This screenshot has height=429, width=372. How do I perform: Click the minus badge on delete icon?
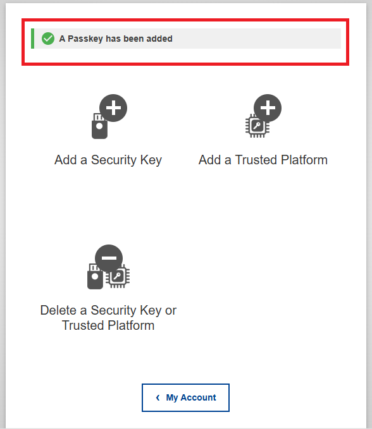pos(109,258)
